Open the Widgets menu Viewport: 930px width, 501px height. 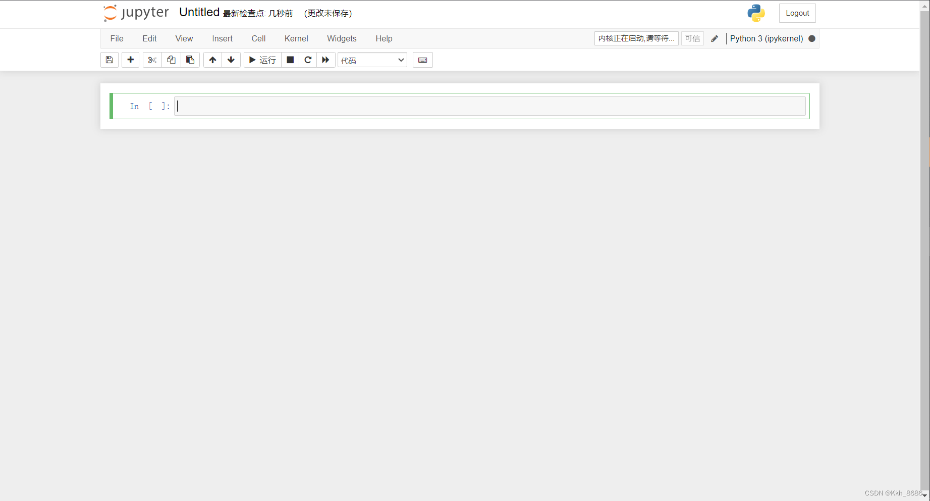tap(342, 39)
